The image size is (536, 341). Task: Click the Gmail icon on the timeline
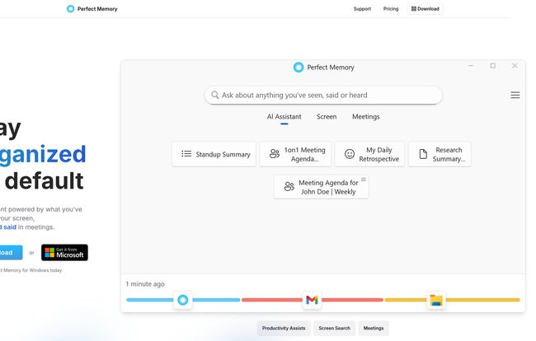312,300
